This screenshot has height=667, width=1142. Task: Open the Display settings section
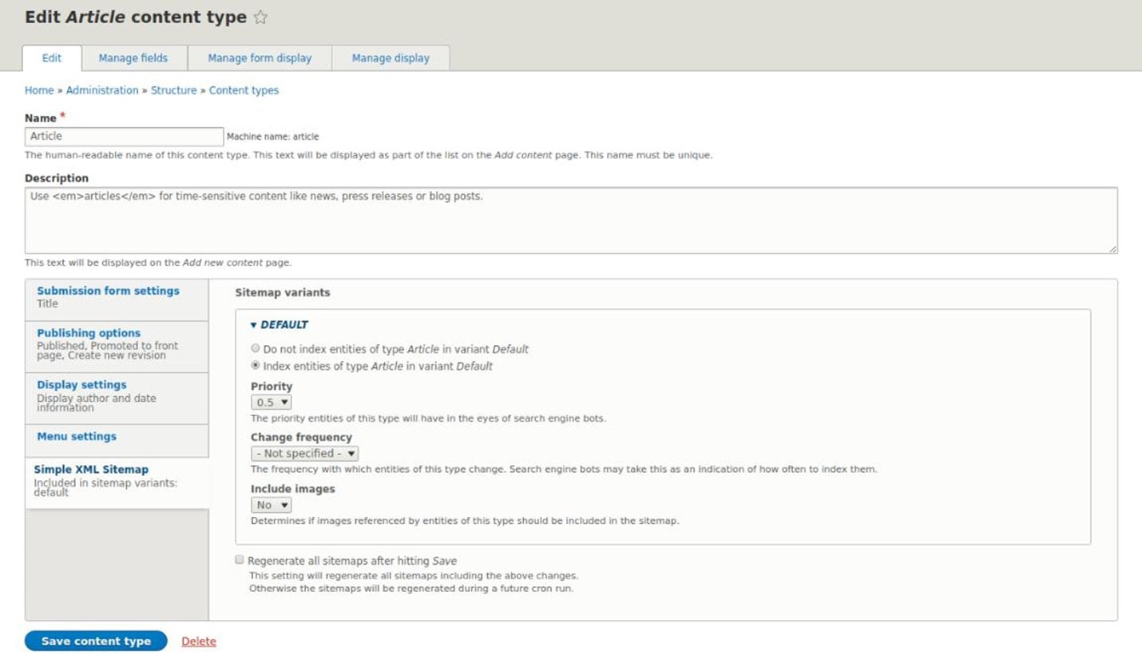point(81,384)
